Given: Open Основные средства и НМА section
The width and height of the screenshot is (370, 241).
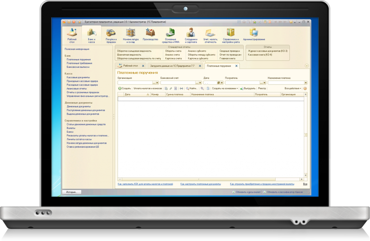Looking at the screenshot, I should click(x=171, y=35).
